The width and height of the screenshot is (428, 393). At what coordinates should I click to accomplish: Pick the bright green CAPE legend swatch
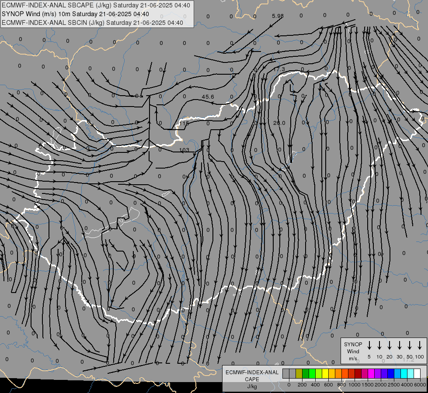coord(312,374)
